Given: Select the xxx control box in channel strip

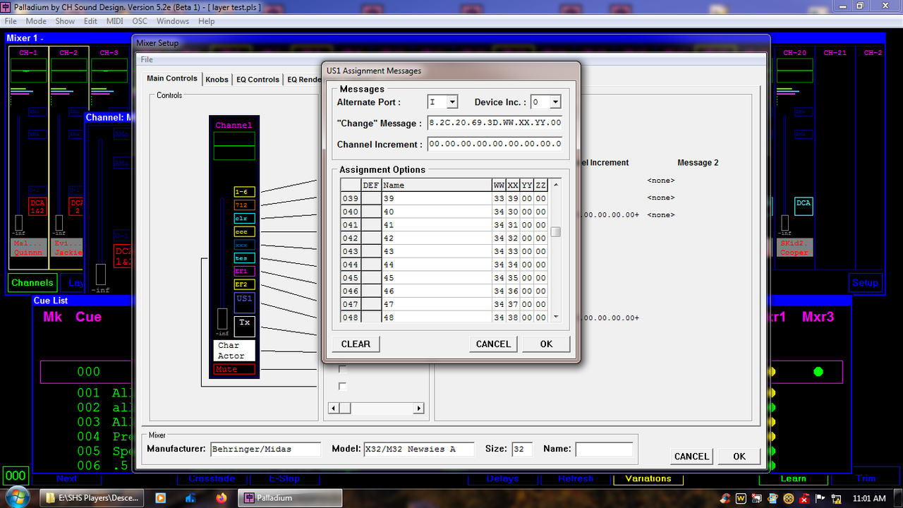Looking at the screenshot, I should (244, 245).
